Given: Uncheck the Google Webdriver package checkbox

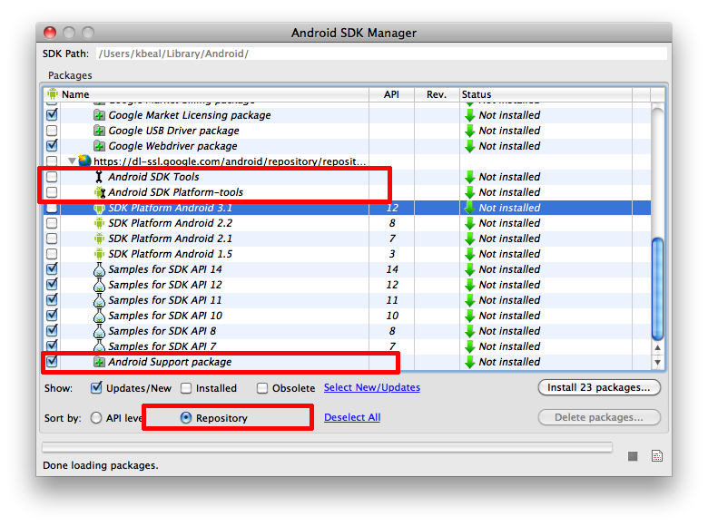Looking at the screenshot, I should 52,145.
